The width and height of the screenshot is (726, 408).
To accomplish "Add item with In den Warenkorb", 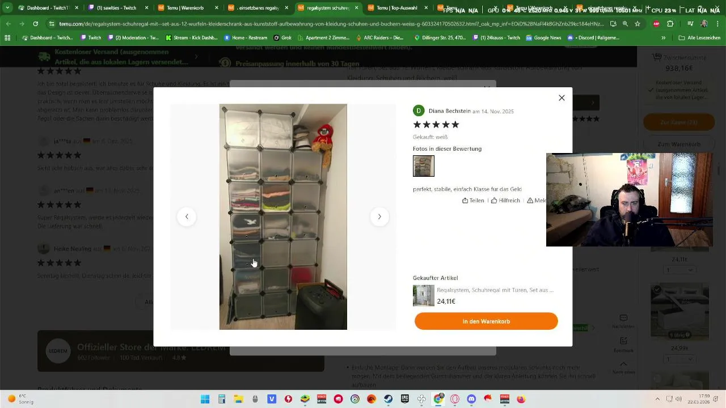I will click(x=486, y=321).
